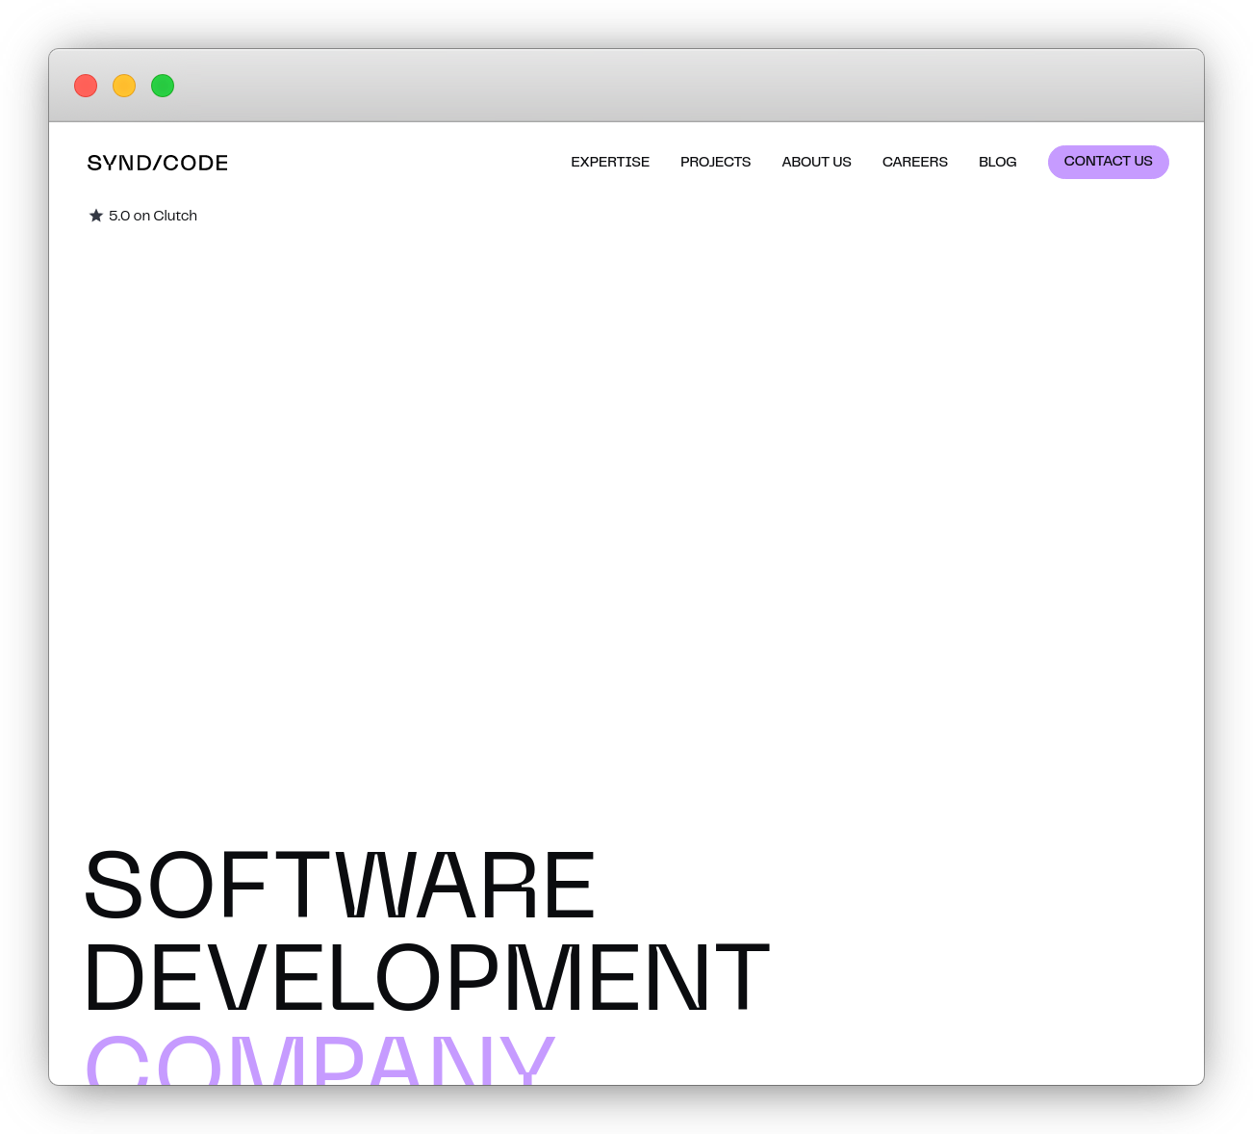Screen dimensions: 1253x1134
Task: Click the red close window control
Action: [x=86, y=86]
